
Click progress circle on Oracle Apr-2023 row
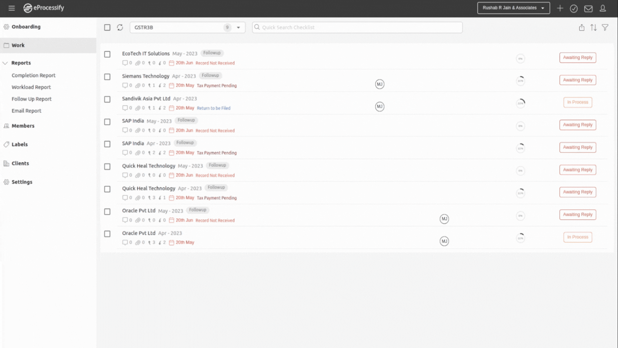[520, 238]
